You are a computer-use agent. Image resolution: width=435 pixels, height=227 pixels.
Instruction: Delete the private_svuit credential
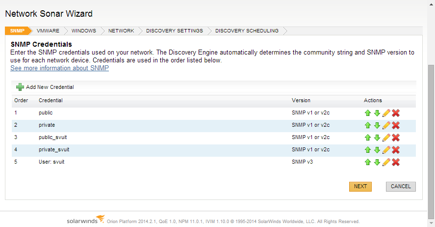point(396,150)
